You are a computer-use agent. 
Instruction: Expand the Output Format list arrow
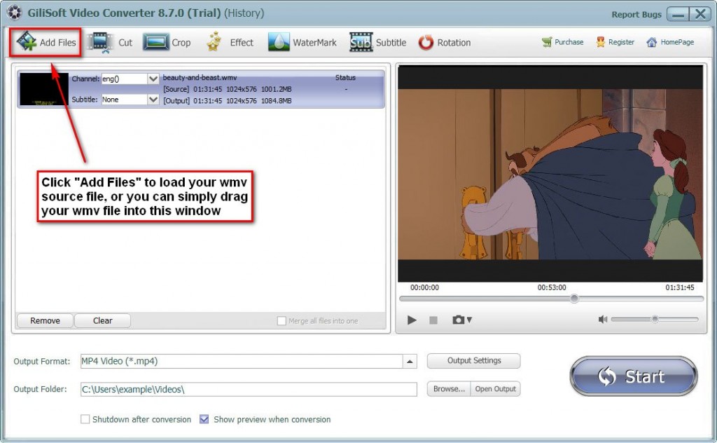(410, 361)
